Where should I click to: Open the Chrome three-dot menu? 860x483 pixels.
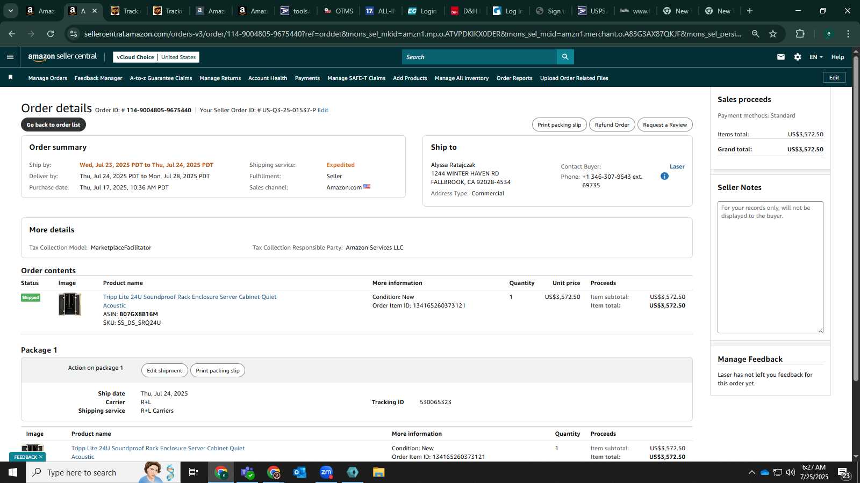tap(848, 34)
